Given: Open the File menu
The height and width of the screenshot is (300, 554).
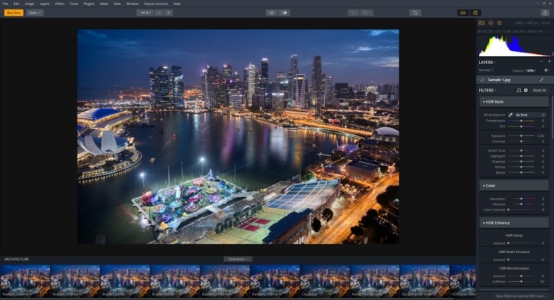Looking at the screenshot, I should pos(6,3).
